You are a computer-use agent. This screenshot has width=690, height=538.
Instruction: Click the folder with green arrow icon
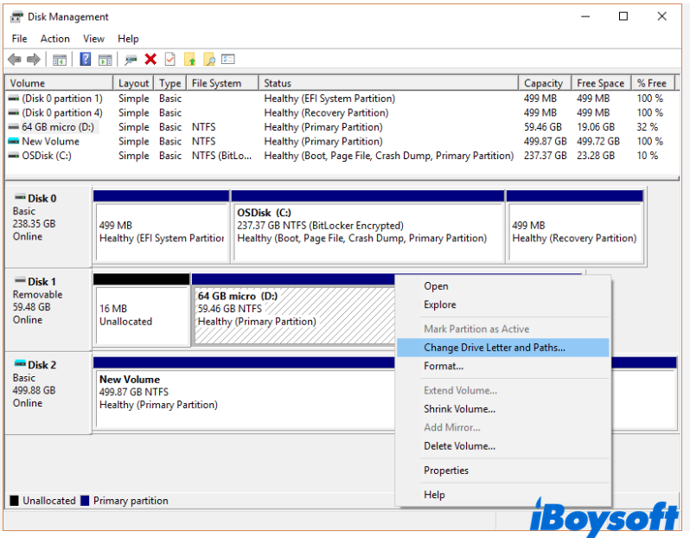[x=189, y=60]
